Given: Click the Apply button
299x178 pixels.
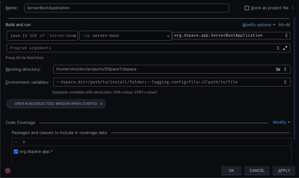Looking at the screenshot, I should pyautogui.click(x=284, y=171).
